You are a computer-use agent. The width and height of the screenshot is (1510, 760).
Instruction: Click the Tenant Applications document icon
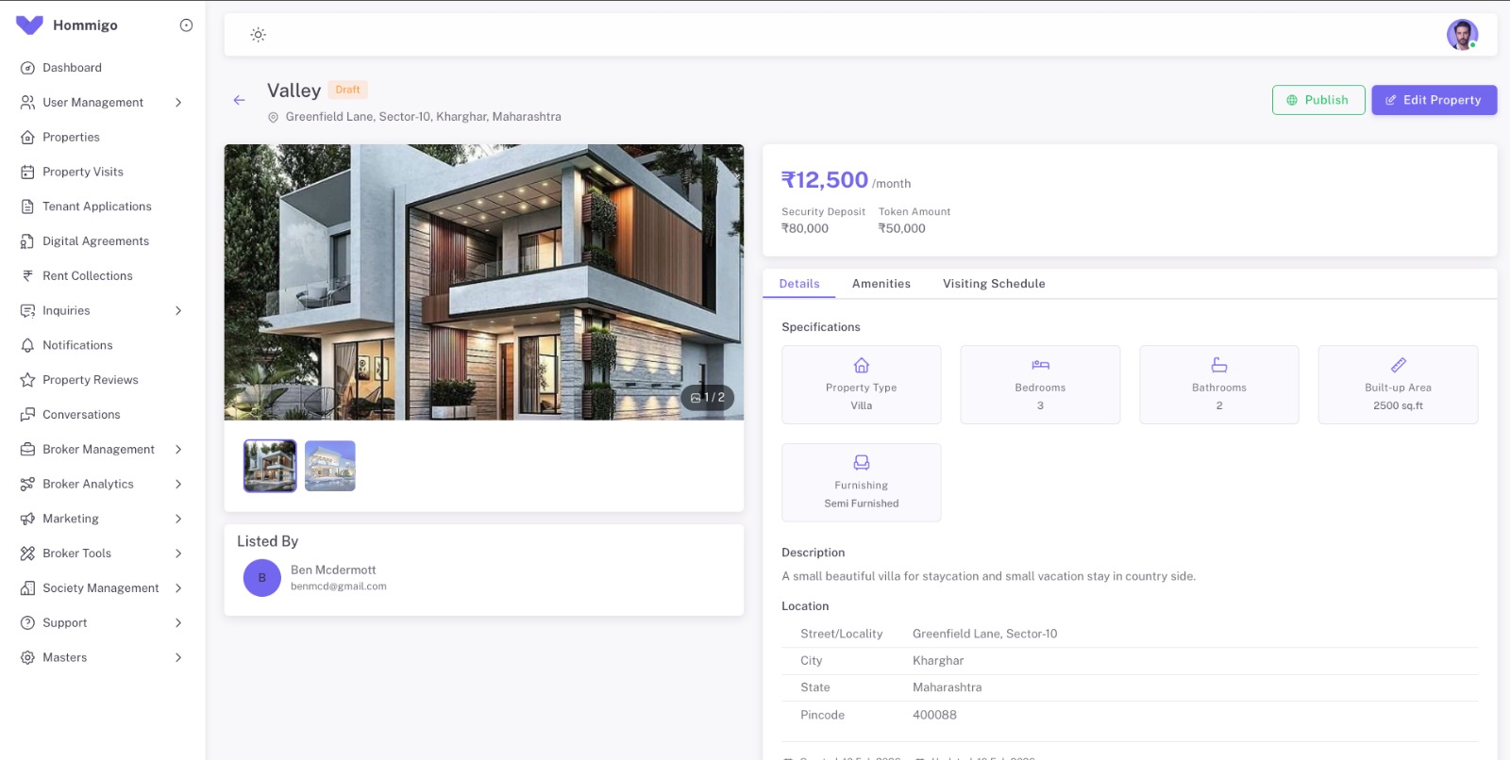[x=27, y=207]
